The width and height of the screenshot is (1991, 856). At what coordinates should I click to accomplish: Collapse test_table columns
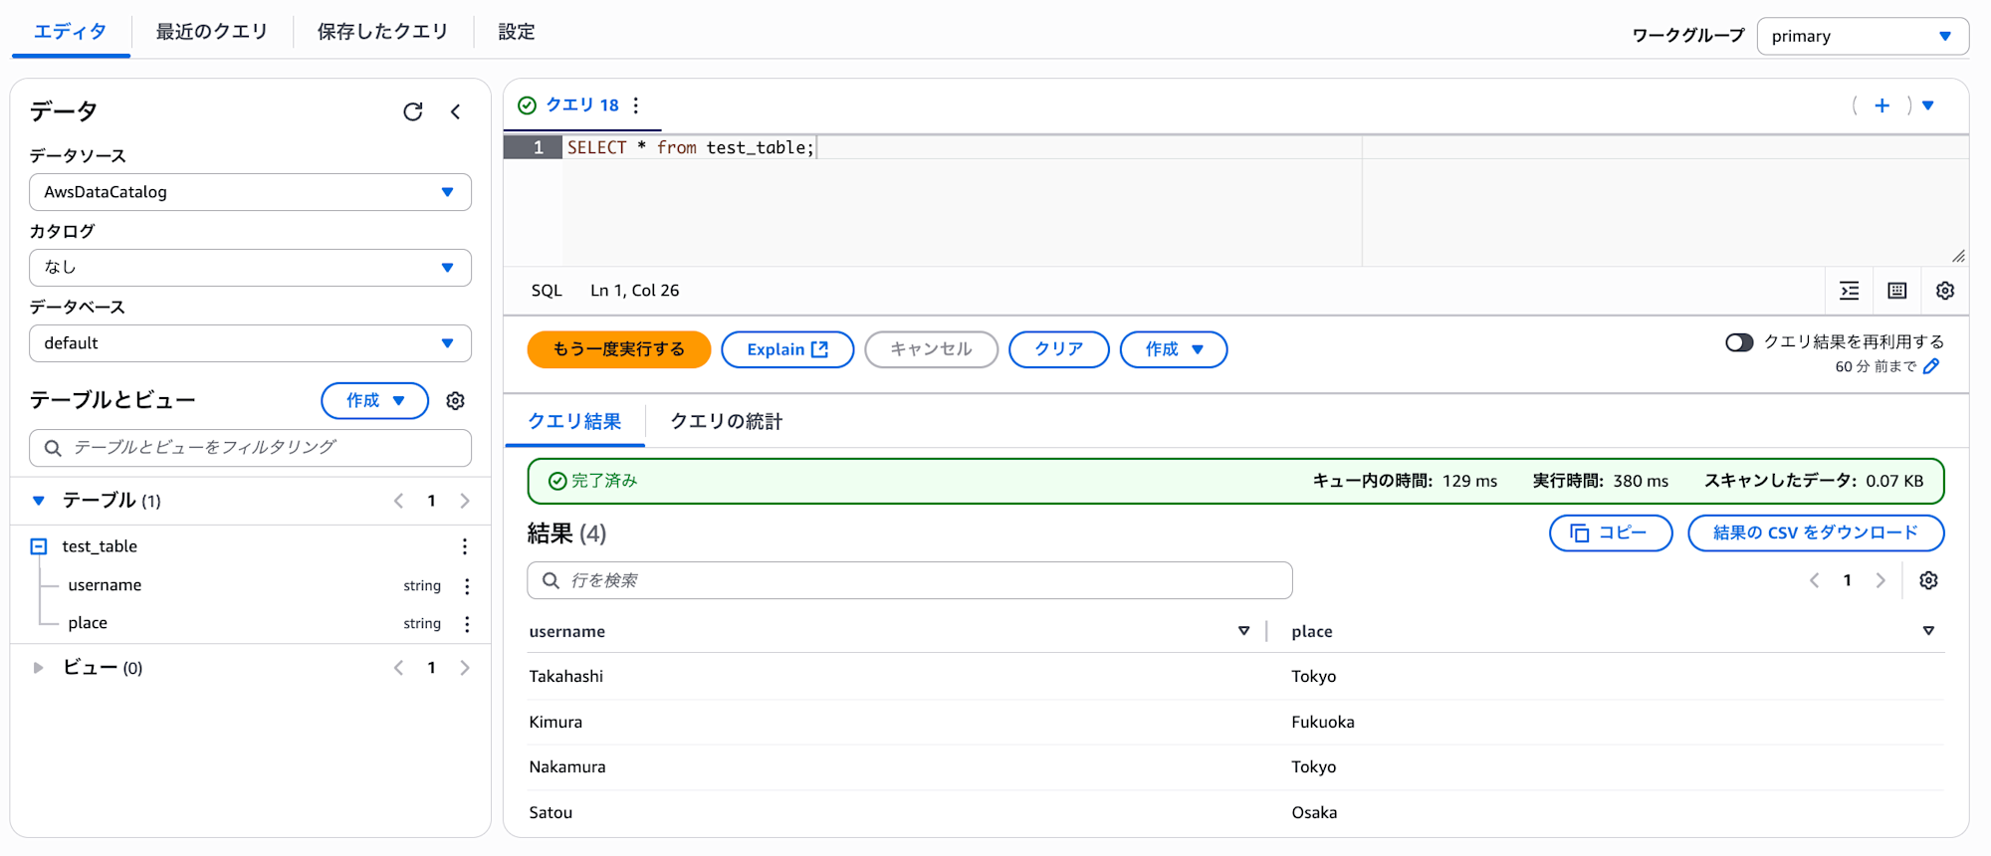tap(39, 546)
